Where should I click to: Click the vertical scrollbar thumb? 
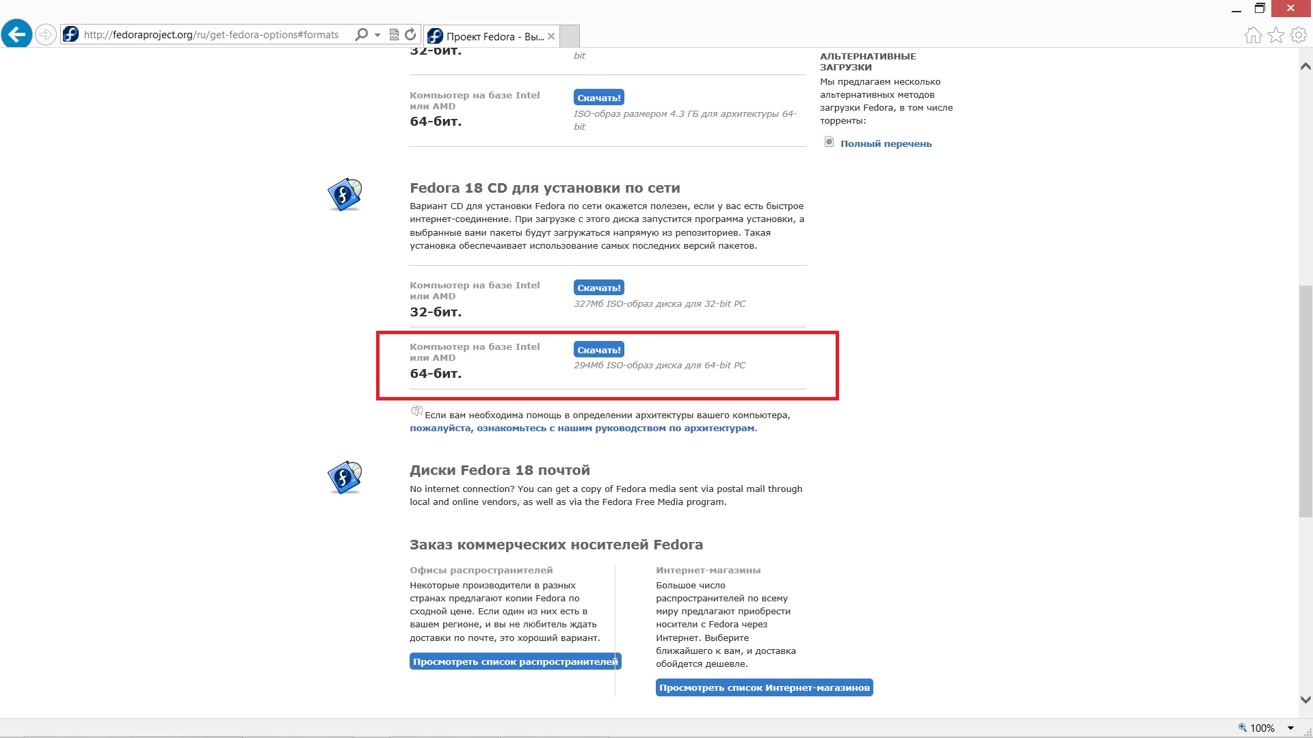pos(1305,401)
